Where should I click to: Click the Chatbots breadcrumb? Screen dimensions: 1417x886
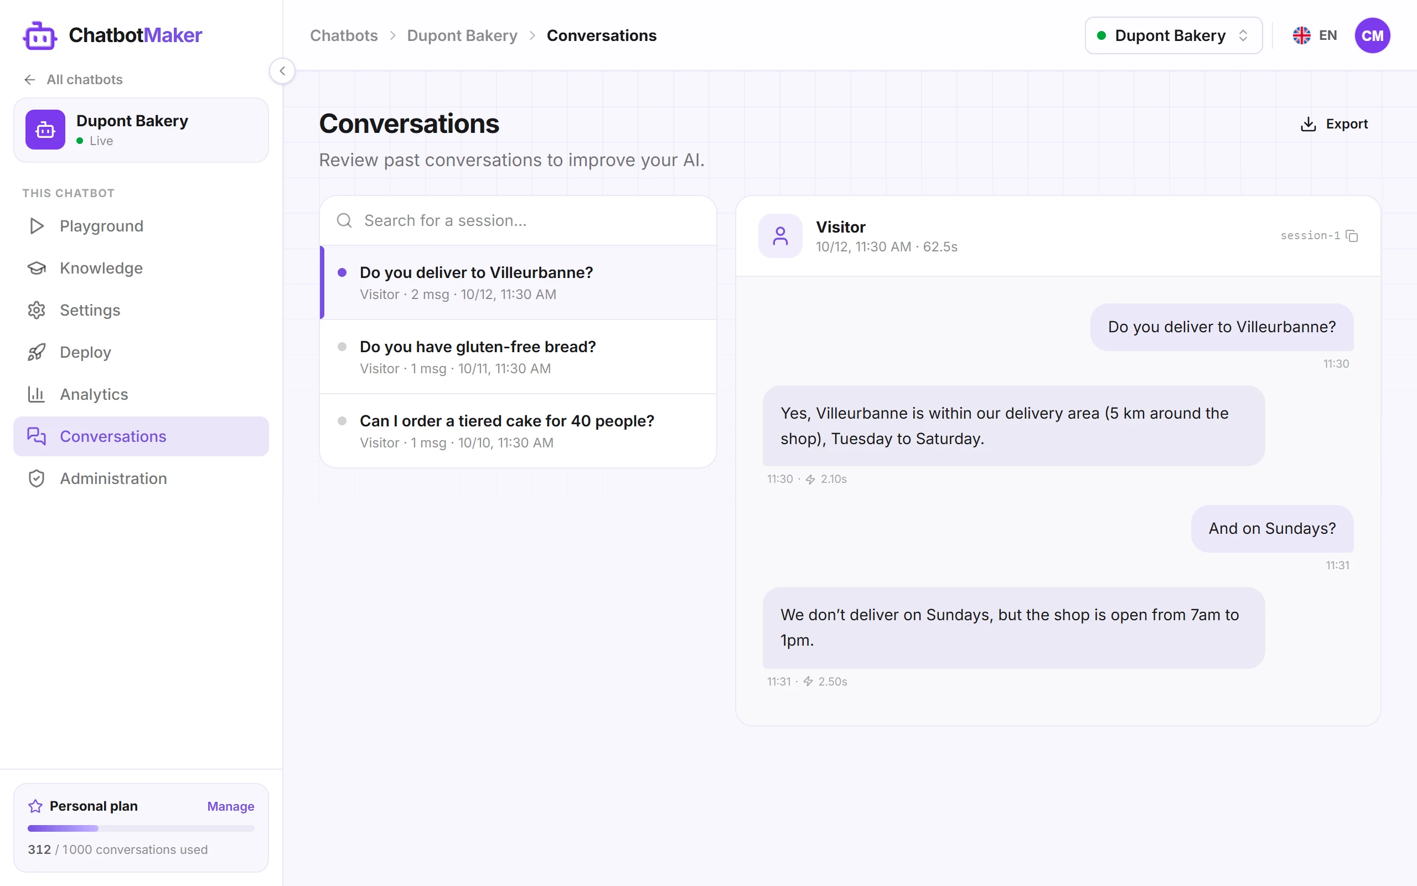click(344, 36)
